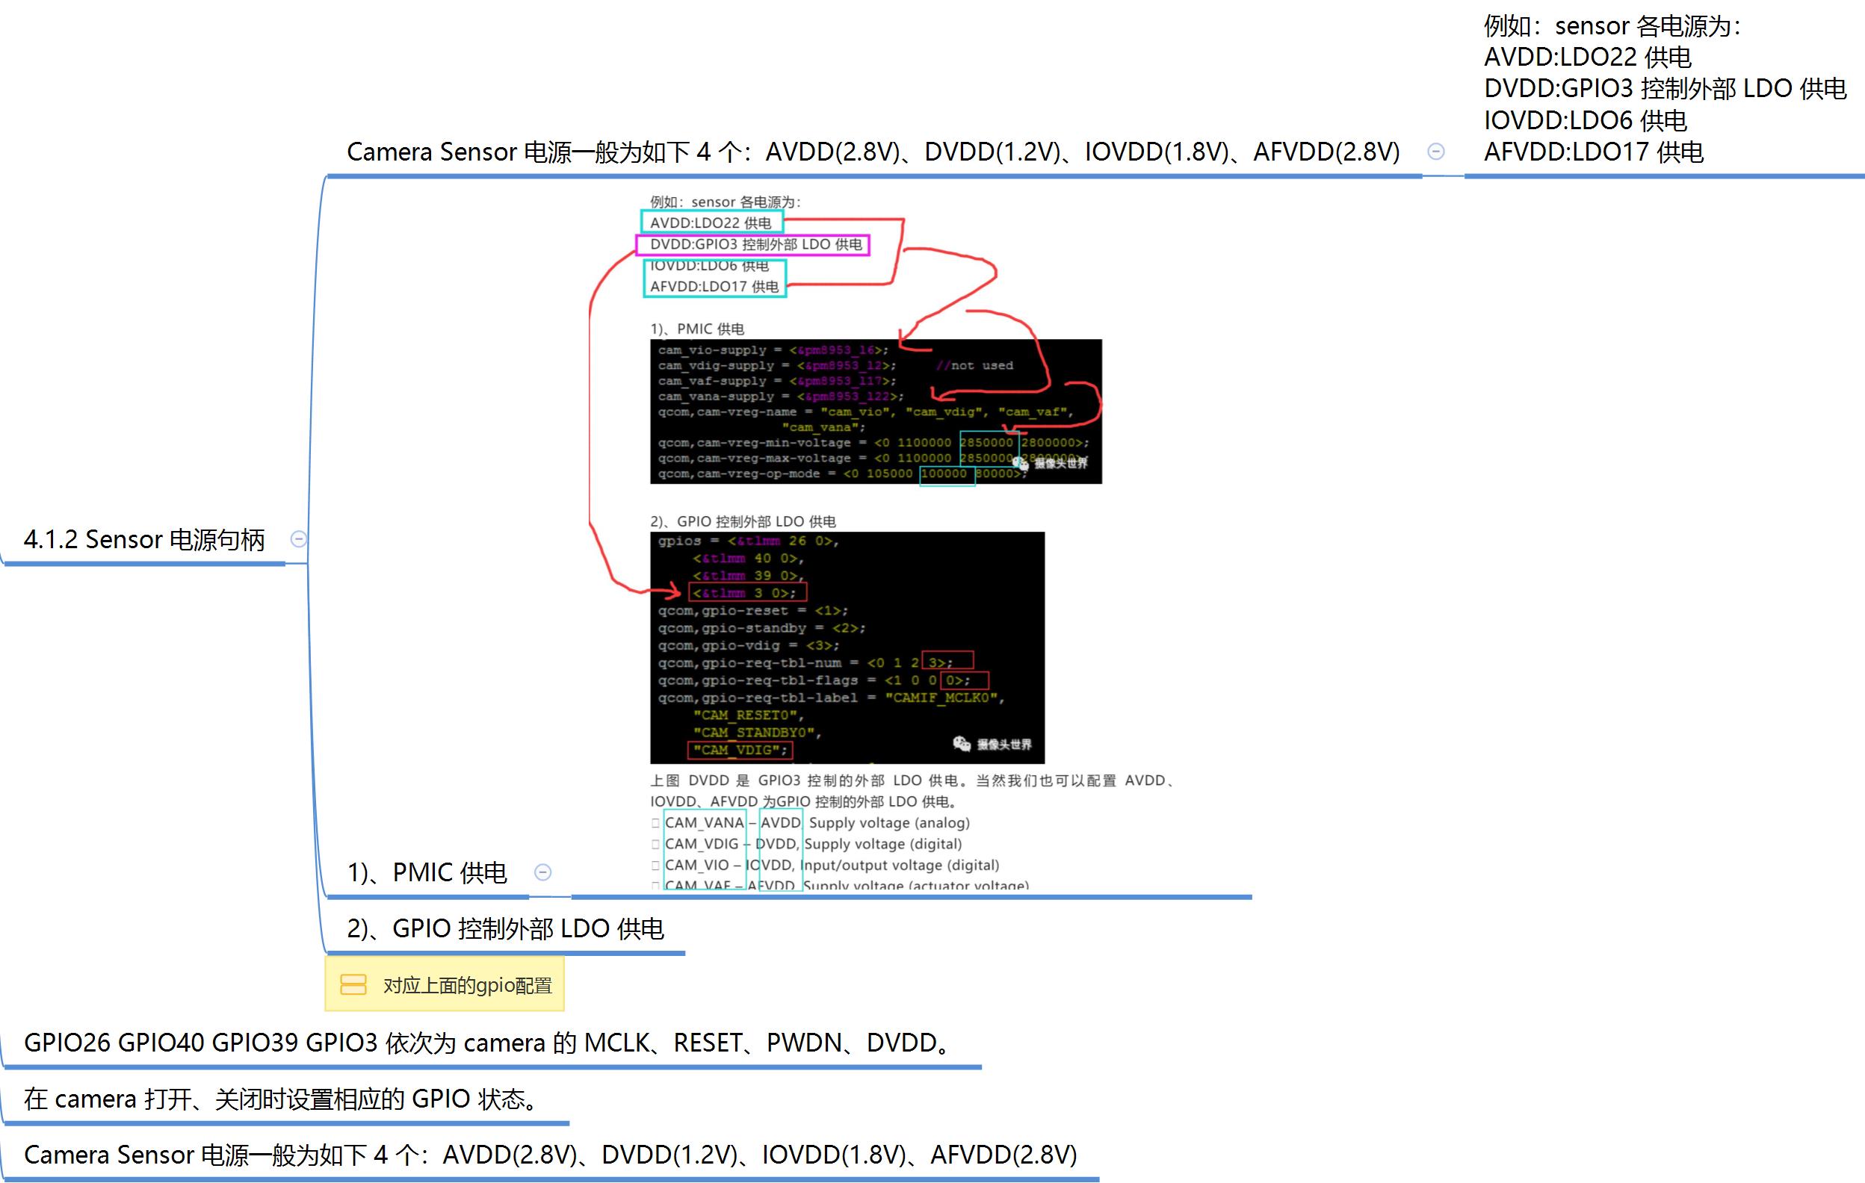
Task: Collapse the subtopic beside the AFVDD(2.8V) top node
Action: (1435, 152)
